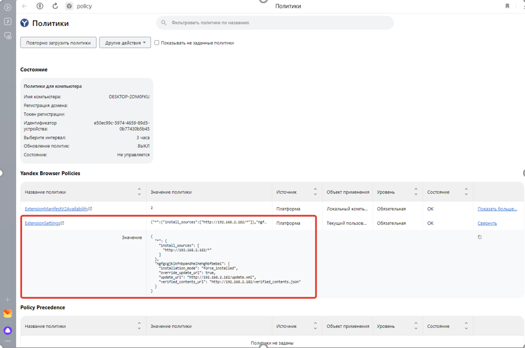Image resolution: width=525 pixels, height=348 pixels.
Task: Sort Yandex Browser Policies by 'Источник'
Action: point(315,192)
